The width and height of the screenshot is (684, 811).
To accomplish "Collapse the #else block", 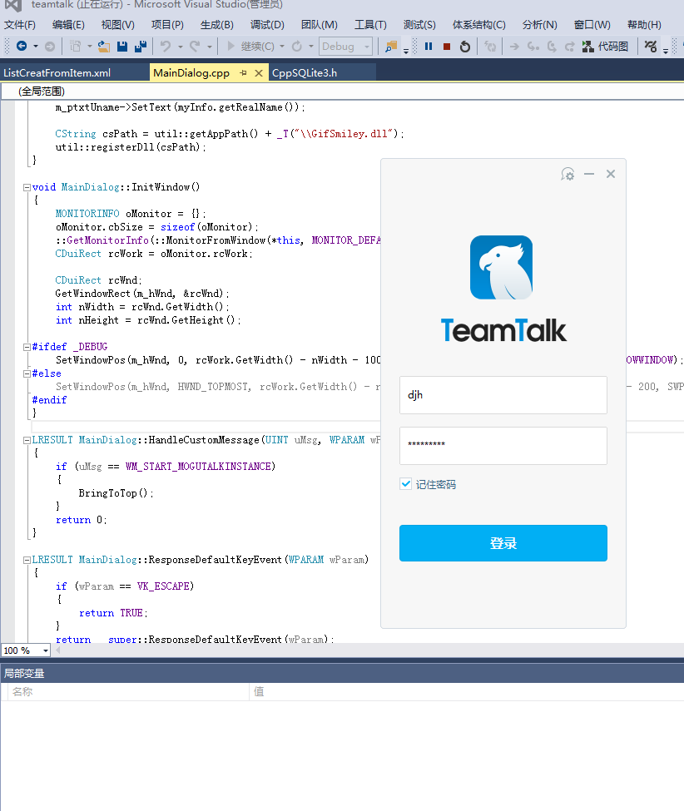I will (x=27, y=374).
